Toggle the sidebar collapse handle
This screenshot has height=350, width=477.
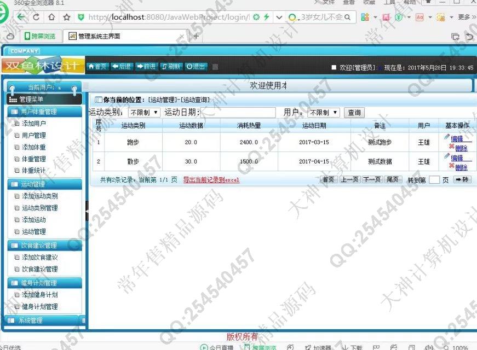point(87,211)
